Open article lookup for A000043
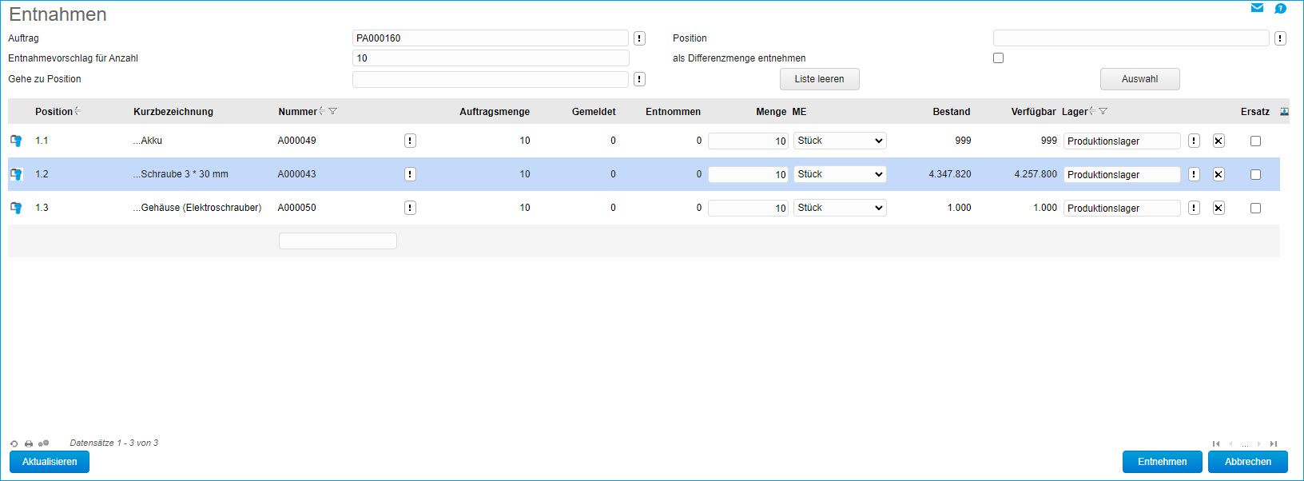This screenshot has height=481, width=1304. pyautogui.click(x=410, y=174)
